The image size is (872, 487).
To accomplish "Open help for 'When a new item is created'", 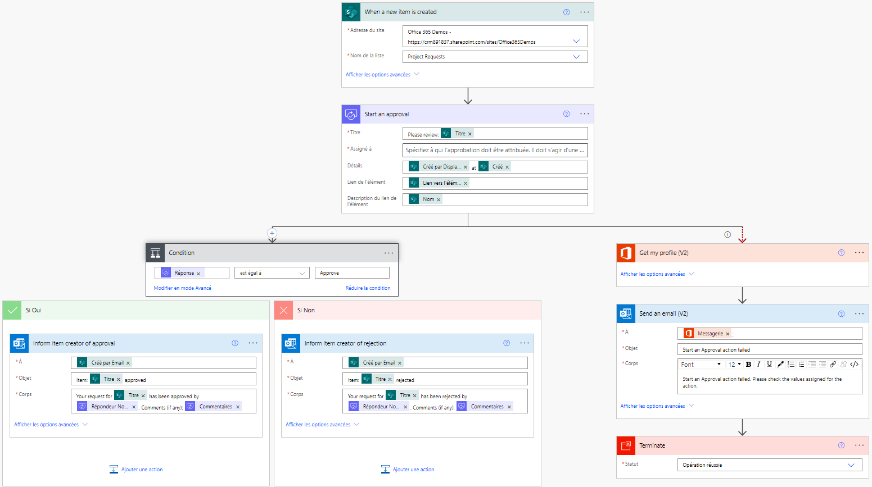I will (566, 12).
